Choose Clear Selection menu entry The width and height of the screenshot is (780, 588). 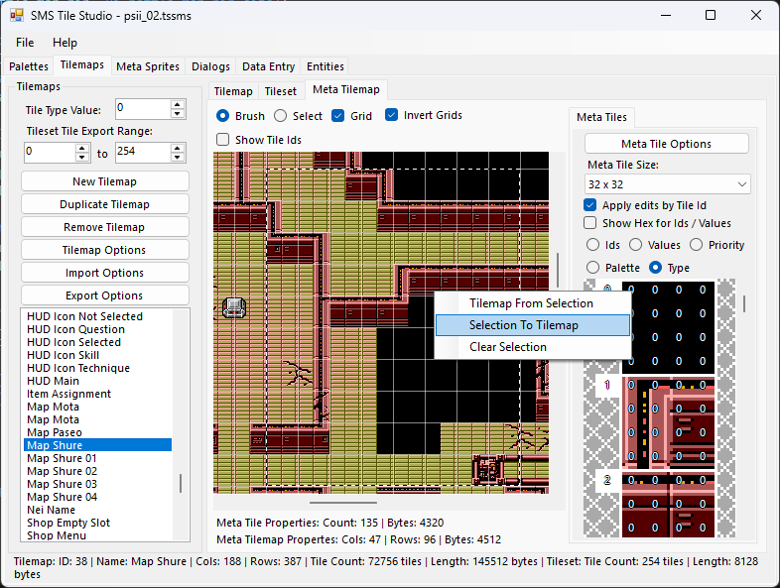pos(532,347)
